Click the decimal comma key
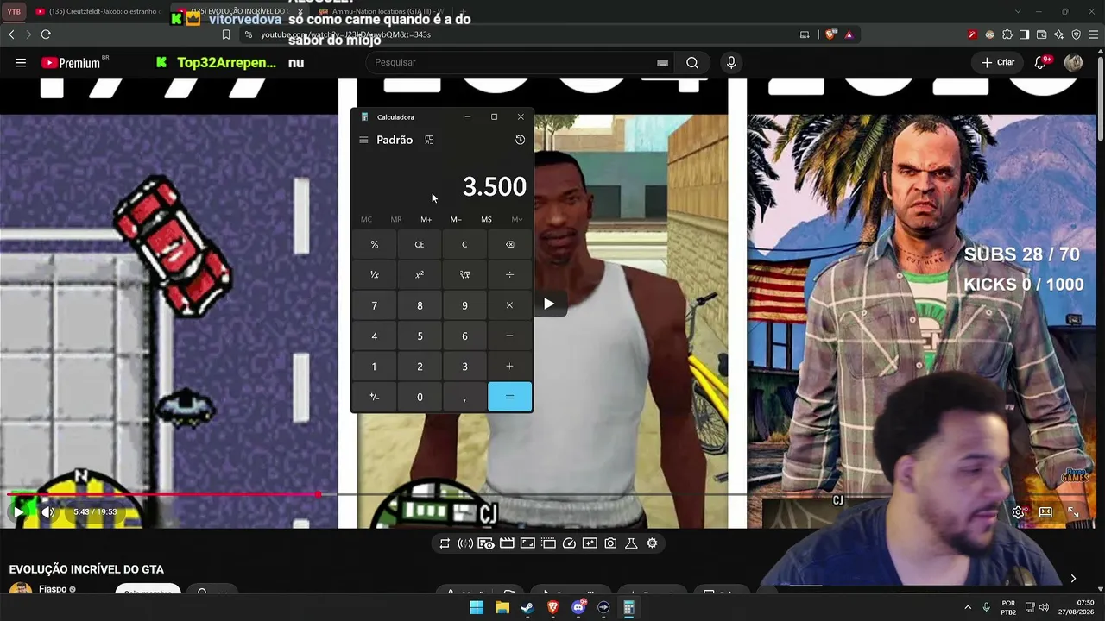This screenshot has width=1105, height=621. (x=464, y=397)
